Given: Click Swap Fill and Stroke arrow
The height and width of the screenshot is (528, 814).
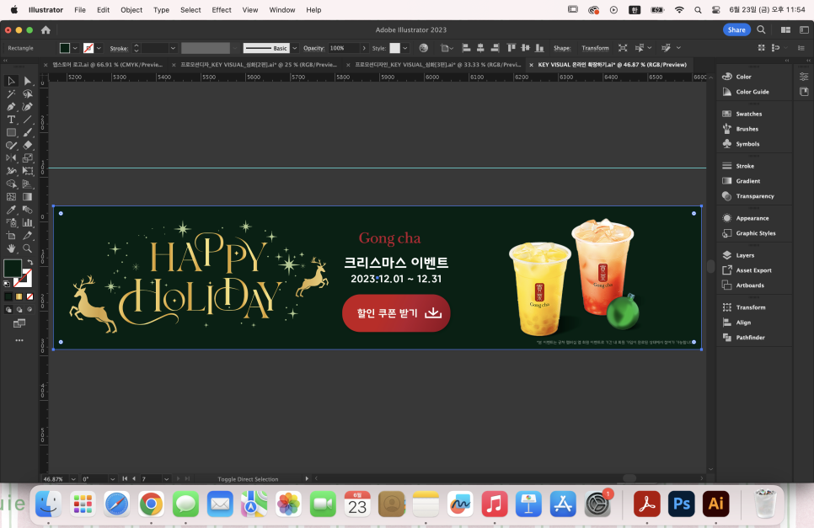Looking at the screenshot, I should (x=30, y=263).
